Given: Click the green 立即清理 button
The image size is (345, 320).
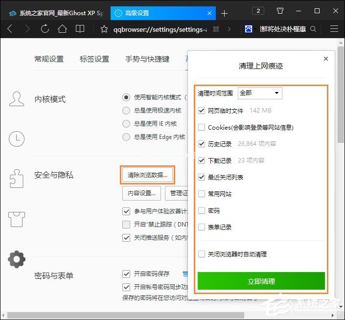Looking at the screenshot, I should [261, 281].
